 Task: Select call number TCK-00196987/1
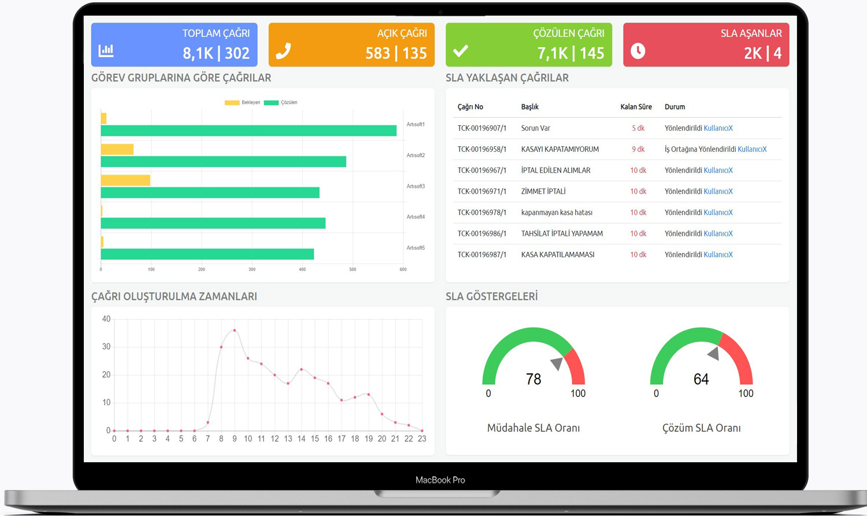click(x=482, y=255)
